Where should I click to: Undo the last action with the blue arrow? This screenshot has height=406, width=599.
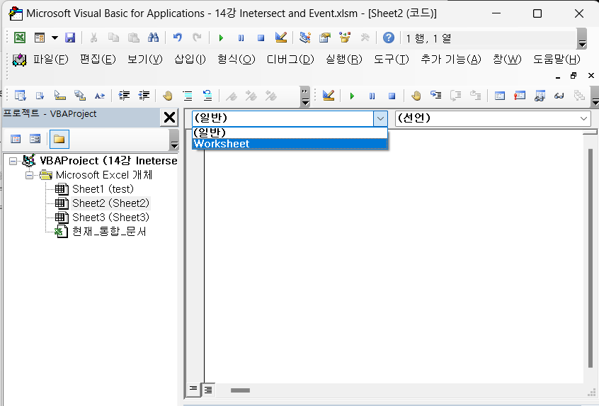(177, 38)
